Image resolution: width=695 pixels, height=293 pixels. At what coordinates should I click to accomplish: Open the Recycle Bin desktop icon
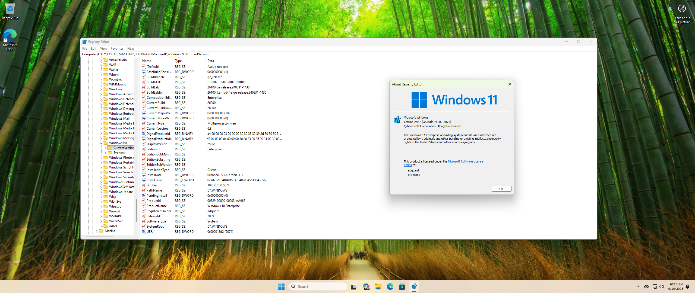tap(10, 11)
